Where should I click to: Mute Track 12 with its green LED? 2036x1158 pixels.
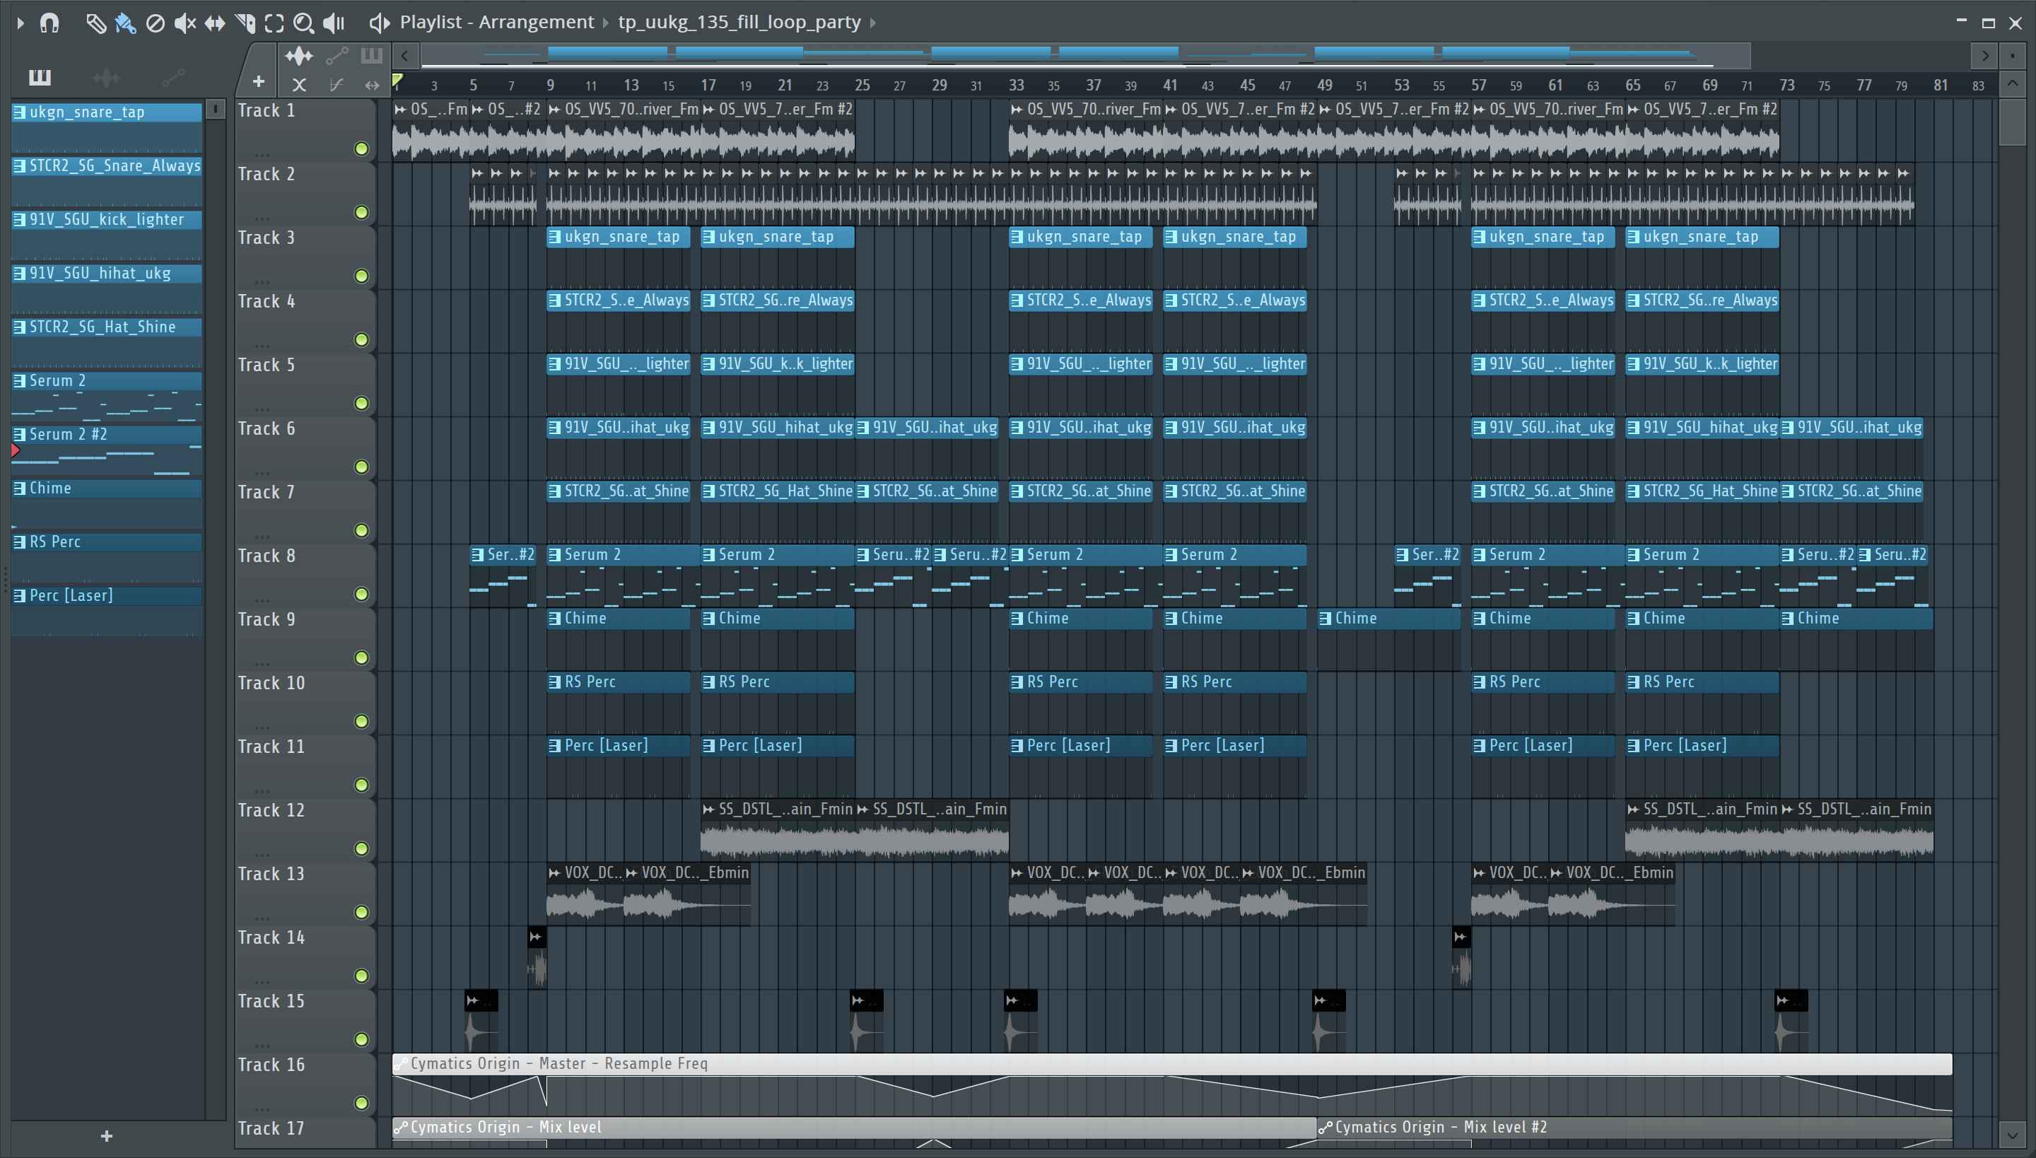point(362,848)
